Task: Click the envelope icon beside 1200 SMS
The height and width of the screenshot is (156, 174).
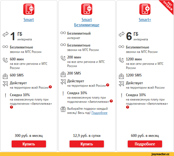Action: tap(121, 76)
